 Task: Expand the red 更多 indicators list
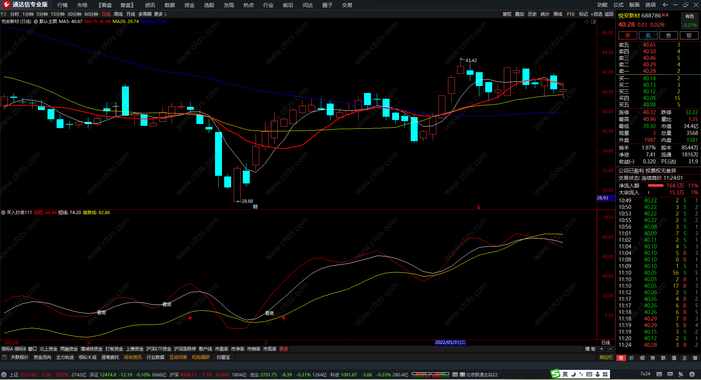point(284,349)
